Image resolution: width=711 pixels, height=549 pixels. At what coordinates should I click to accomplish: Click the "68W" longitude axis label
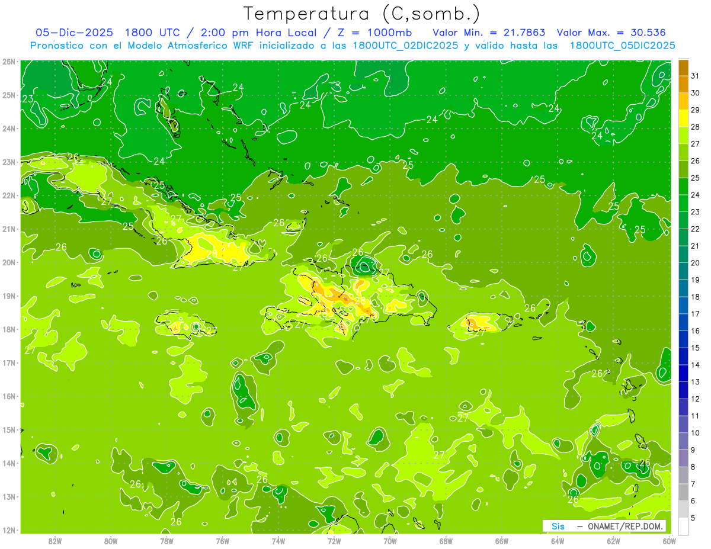[446, 541]
